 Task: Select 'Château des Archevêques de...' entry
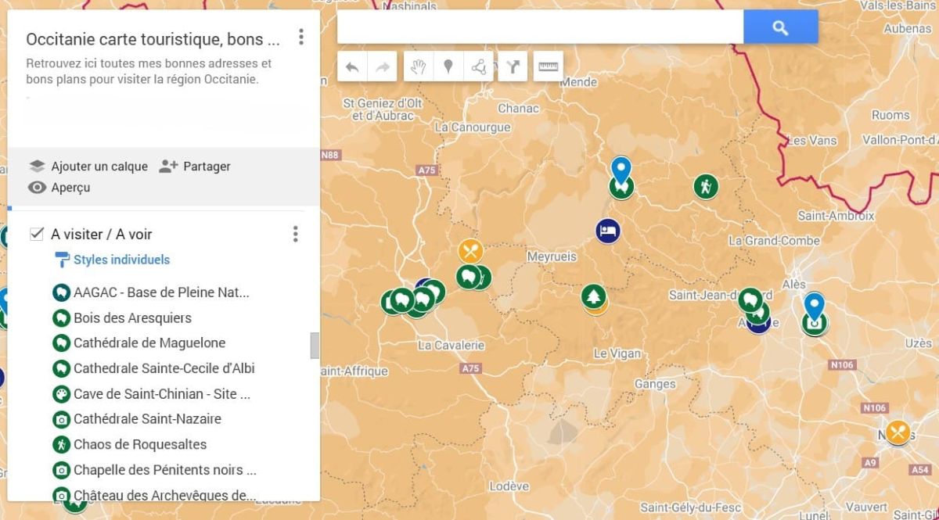click(164, 495)
